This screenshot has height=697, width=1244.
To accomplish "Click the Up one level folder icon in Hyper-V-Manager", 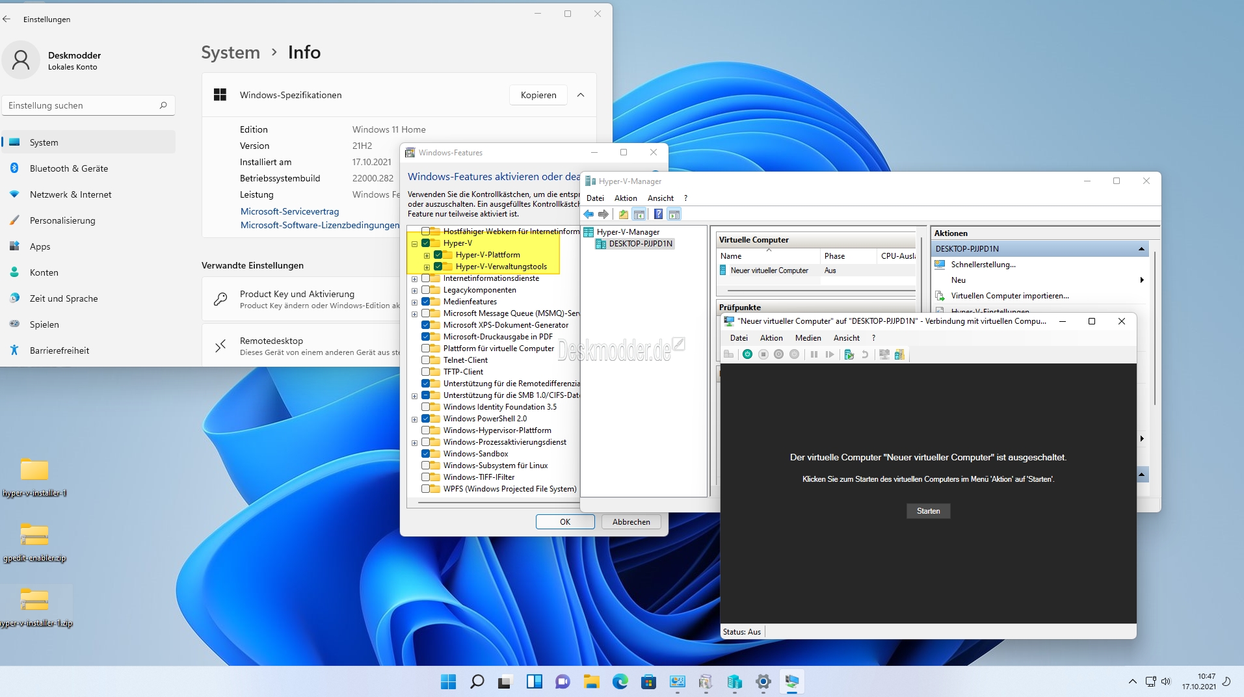I will pos(624,214).
